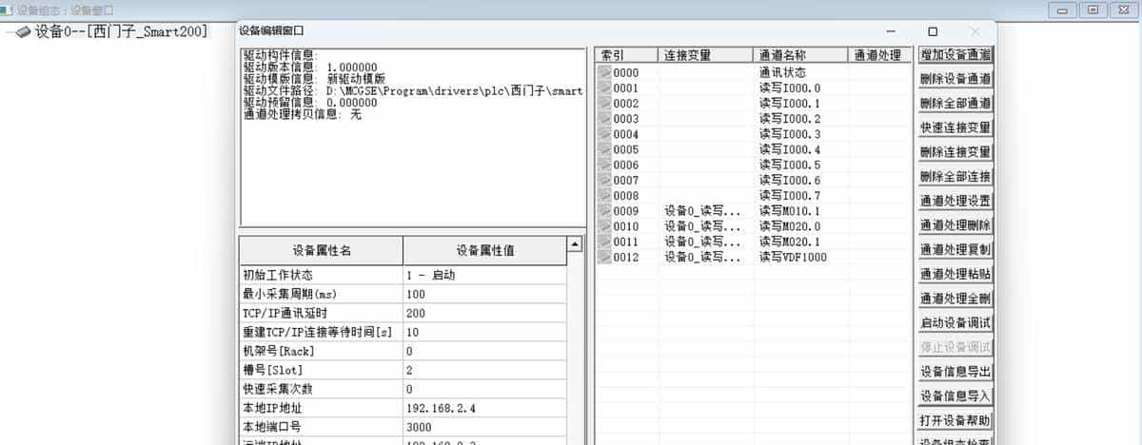1142x445 pixels.
Task: Click the channel icon of row 0004
Action: coord(603,134)
